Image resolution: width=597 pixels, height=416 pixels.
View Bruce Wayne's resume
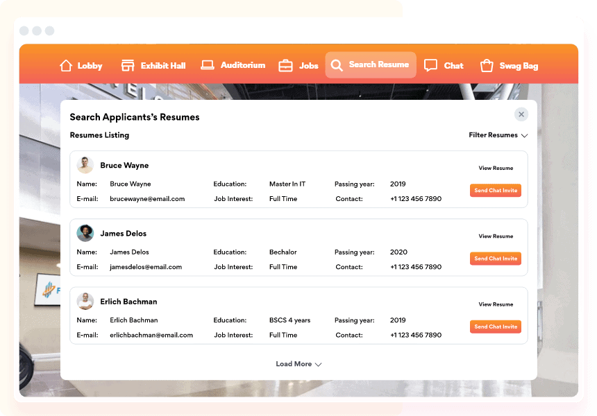[495, 168]
